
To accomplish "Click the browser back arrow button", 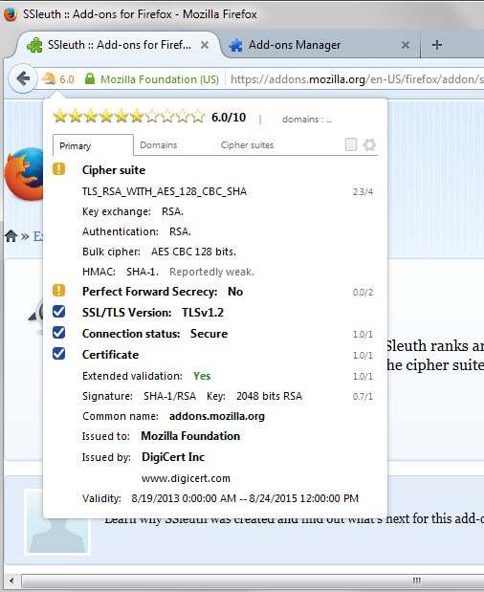I will 23,78.
